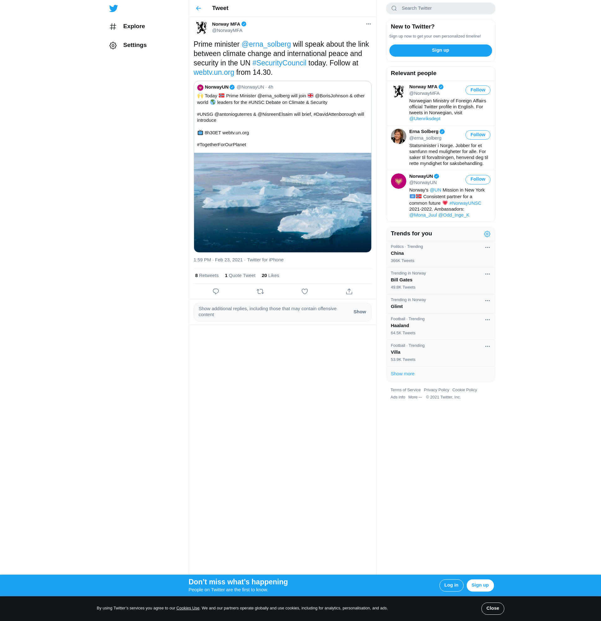601x621 pixels.
Task: Open more options for the tweet
Action: pos(368,24)
